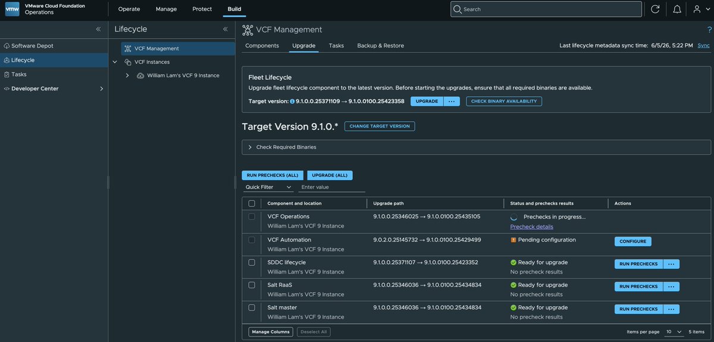This screenshot has width=714, height=342.
Task: Click the Sync link for lifecycle metadata
Action: [703, 46]
